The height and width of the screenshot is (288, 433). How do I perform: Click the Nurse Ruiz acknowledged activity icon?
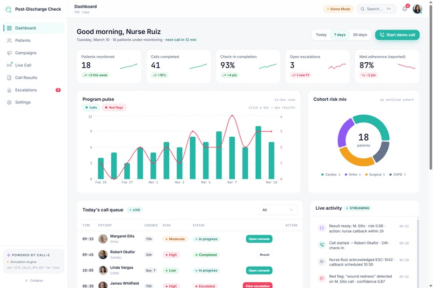322,262
